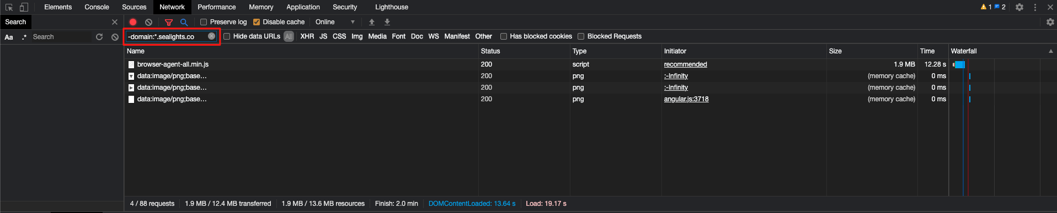The height and width of the screenshot is (213, 1057).
Task: Open network search with magnifier icon
Action: [184, 22]
